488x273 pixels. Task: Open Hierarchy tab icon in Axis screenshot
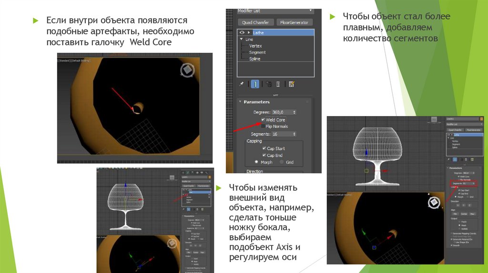point(193,173)
